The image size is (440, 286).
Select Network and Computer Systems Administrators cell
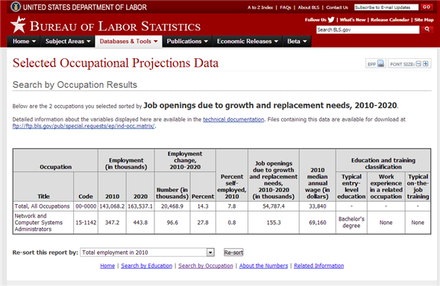[43, 223]
